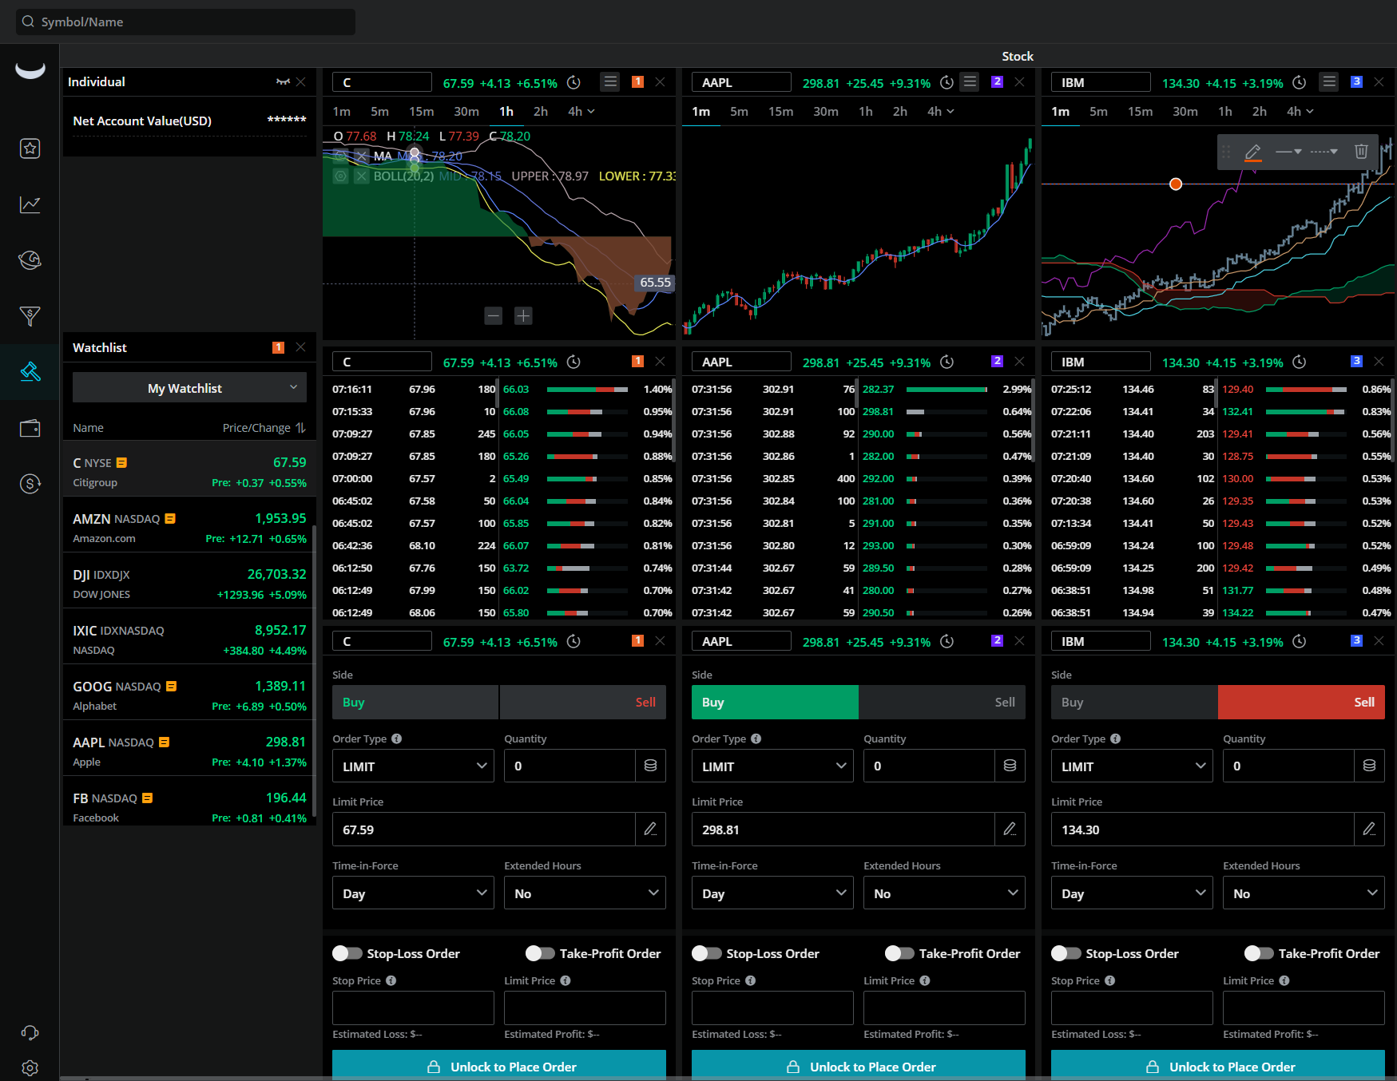Open the settings gear in sidebar
Viewport: 1397px width, 1081px height.
(30, 1067)
